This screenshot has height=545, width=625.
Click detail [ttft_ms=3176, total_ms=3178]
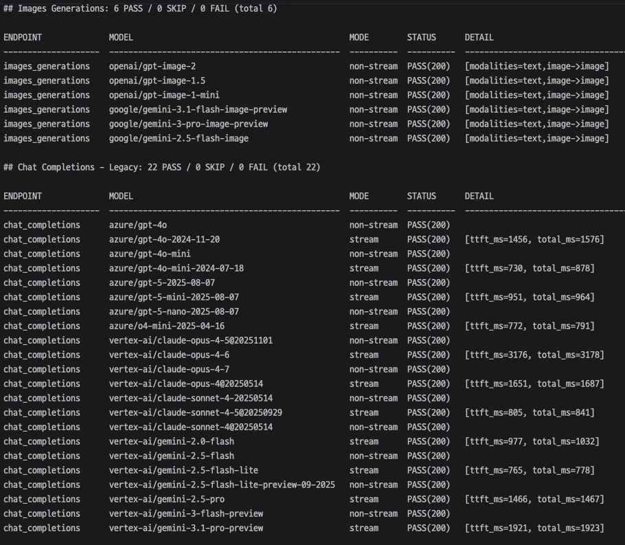click(534, 355)
